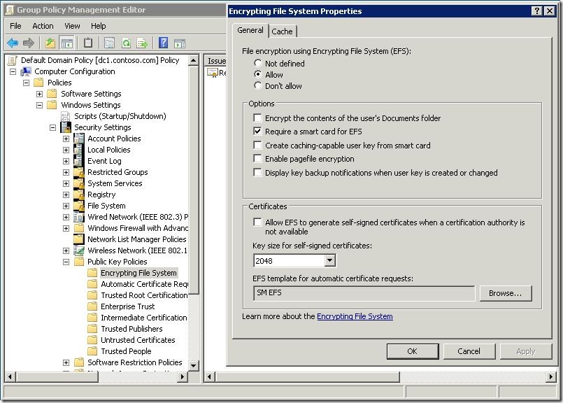Click the Restricted Groups folder icon
Screen dimensions: 563x403
pos(79,172)
